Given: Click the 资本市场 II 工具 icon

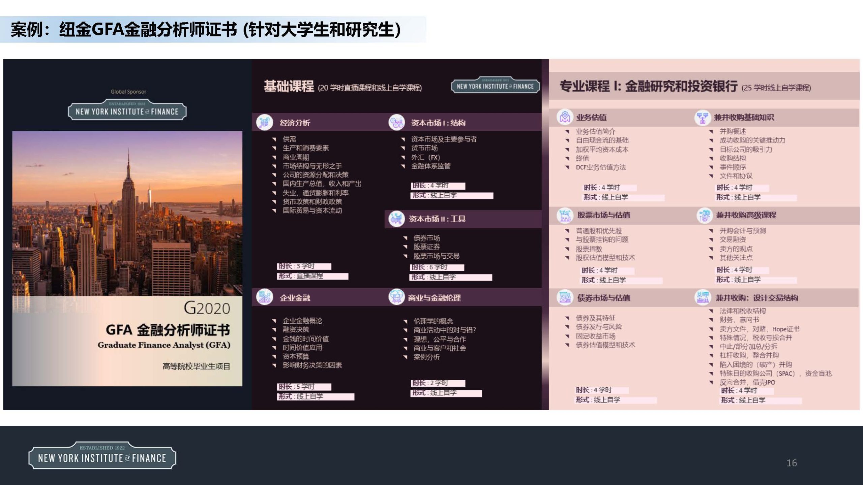Looking at the screenshot, I should click(396, 219).
